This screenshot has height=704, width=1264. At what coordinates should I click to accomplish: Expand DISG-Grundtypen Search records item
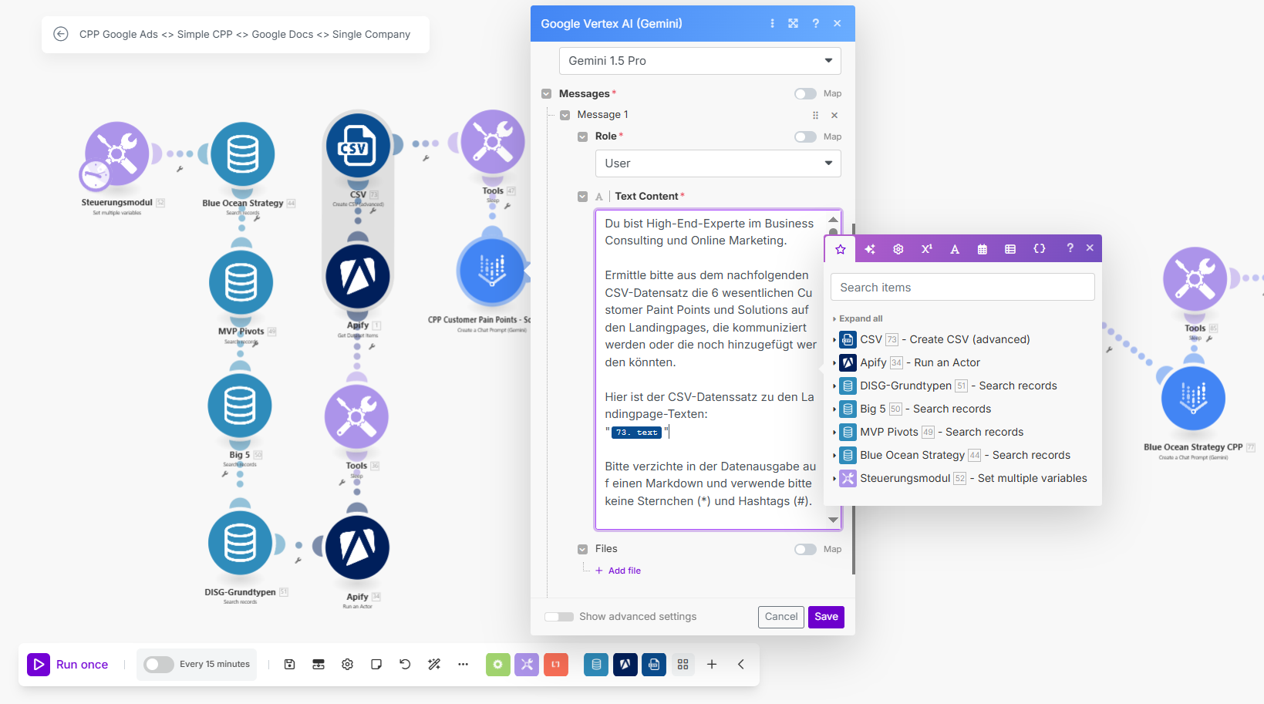834,386
